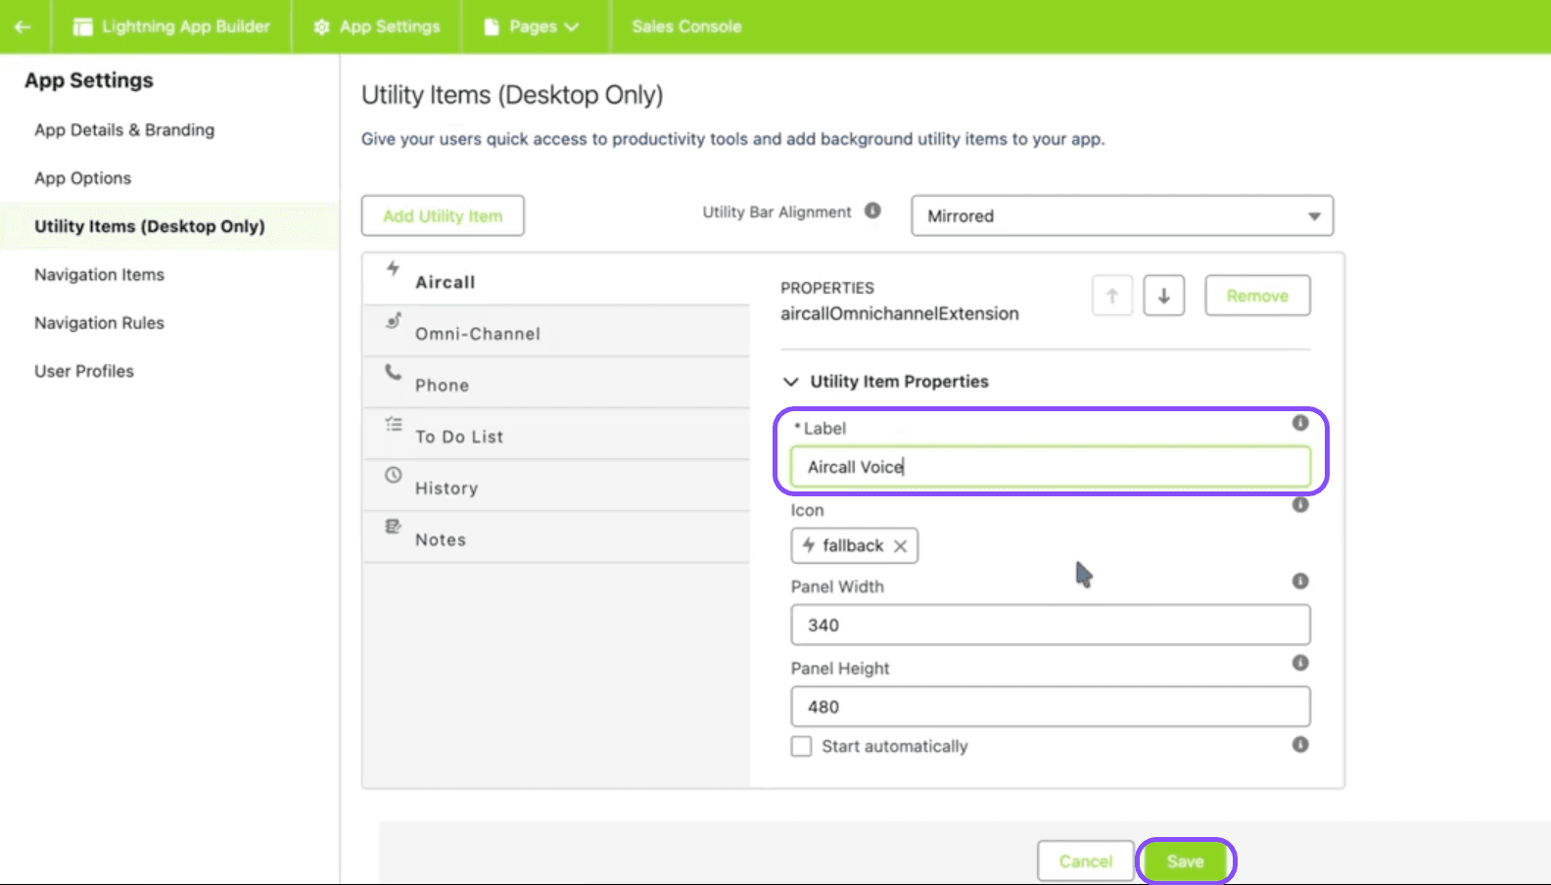Enable the Start automatically checkbox
This screenshot has height=885, width=1551.
pos(801,746)
